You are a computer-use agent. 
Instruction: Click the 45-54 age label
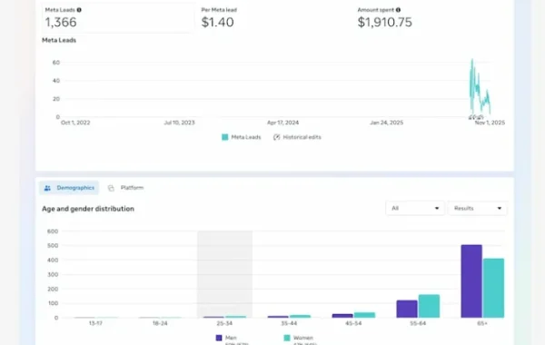353,323
